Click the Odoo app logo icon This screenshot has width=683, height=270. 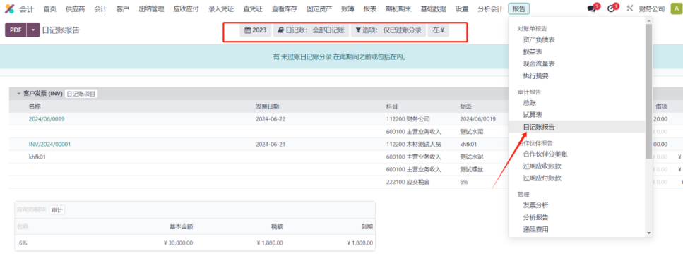[9, 8]
